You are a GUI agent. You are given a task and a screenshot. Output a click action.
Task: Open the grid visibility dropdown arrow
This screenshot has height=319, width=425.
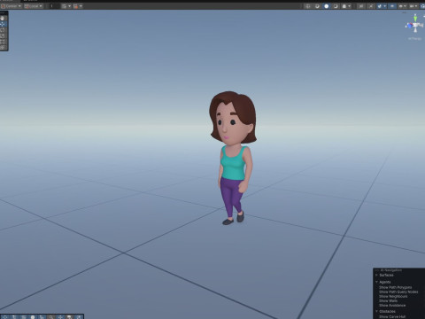tap(70, 6)
